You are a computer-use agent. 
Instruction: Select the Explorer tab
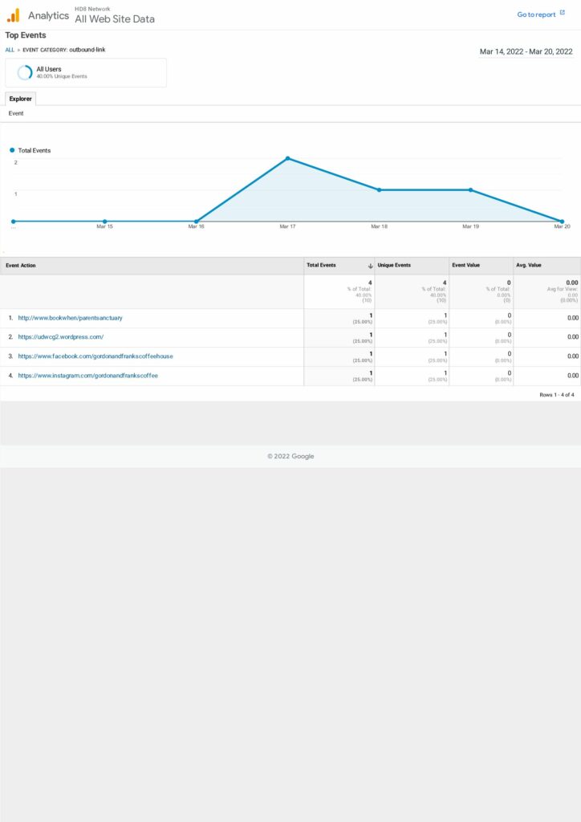click(x=20, y=99)
